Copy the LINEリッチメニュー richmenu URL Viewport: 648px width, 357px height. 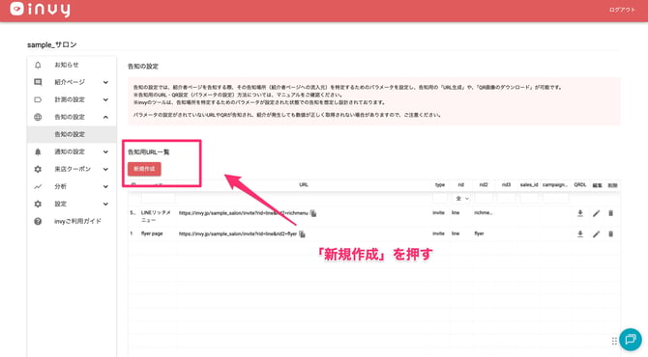pos(313,213)
